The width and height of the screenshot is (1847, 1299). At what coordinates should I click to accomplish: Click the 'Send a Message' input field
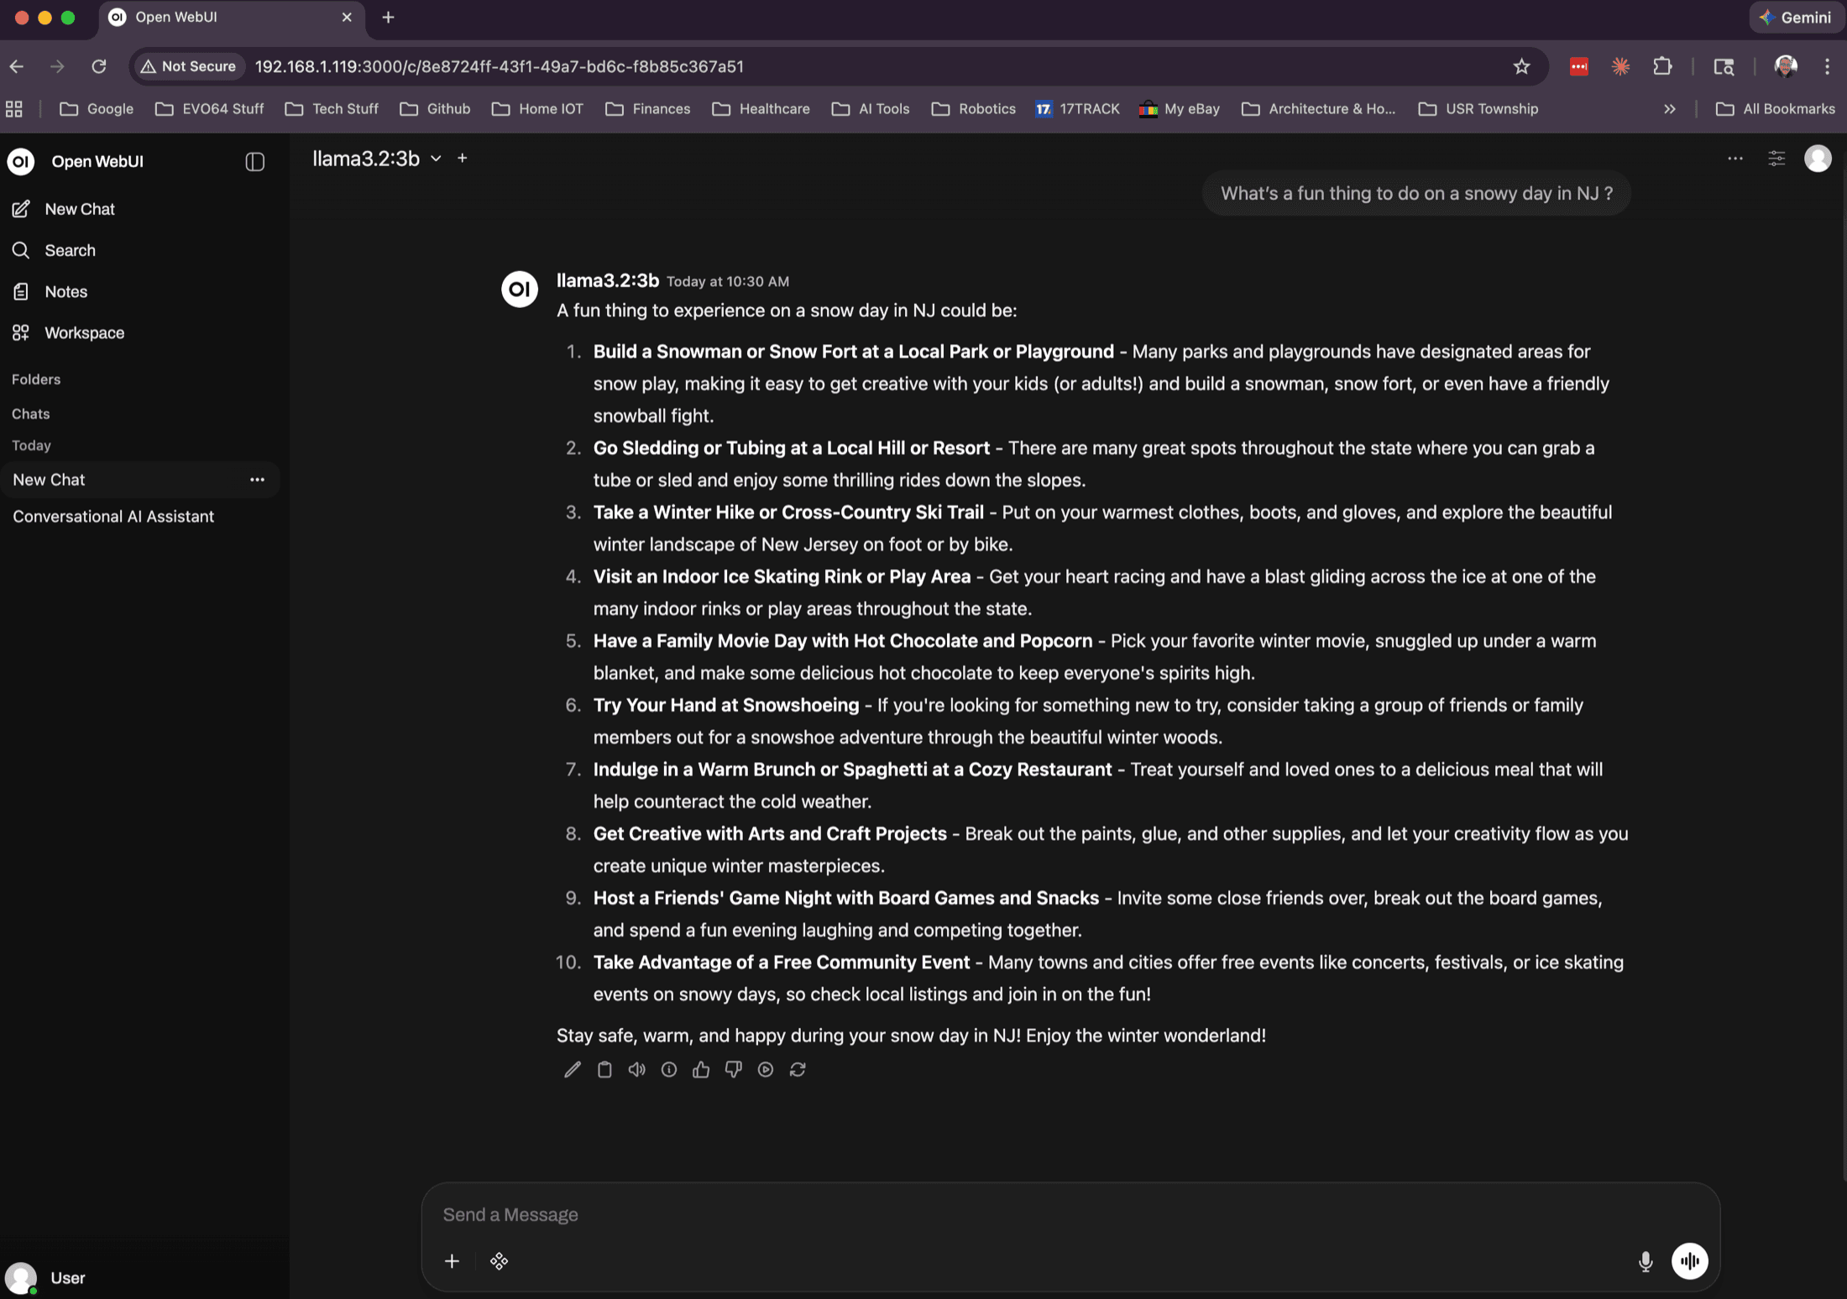click(1070, 1214)
